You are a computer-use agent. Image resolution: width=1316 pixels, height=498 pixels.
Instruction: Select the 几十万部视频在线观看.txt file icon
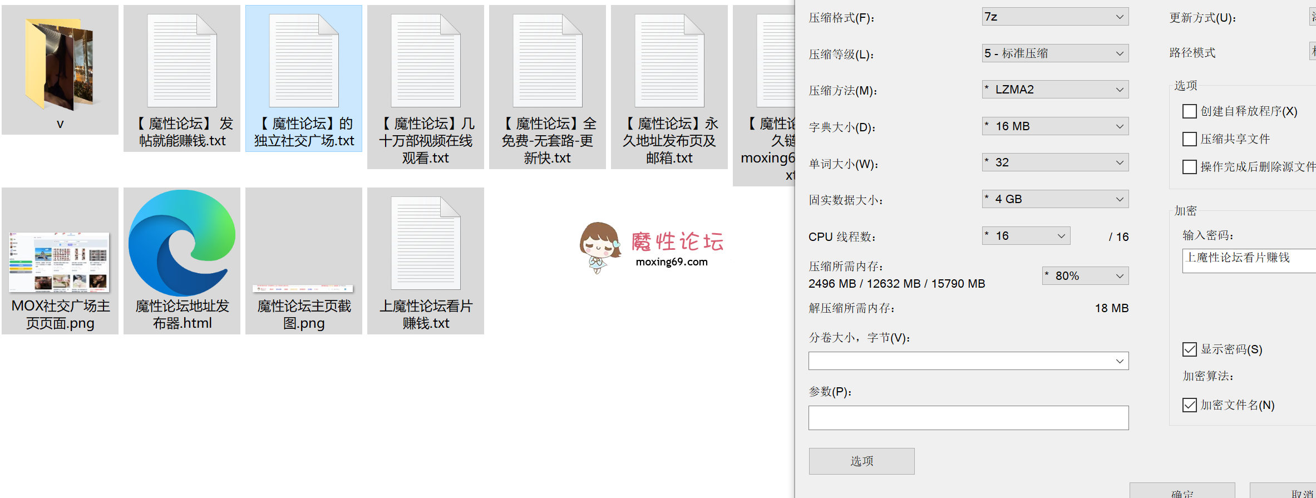(425, 61)
